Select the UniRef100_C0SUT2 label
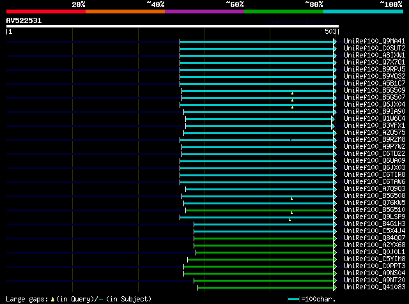The image size is (409, 304). tap(374, 49)
